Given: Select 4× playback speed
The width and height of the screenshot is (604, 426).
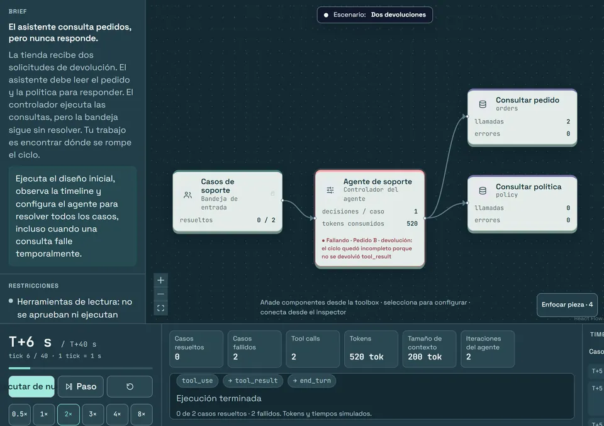Looking at the screenshot, I should [117, 414].
